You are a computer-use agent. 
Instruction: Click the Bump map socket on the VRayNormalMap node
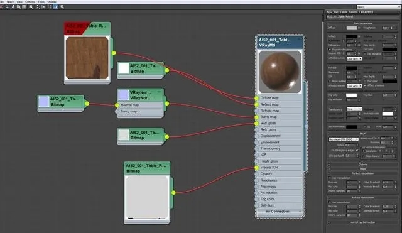(x=117, y=112)
